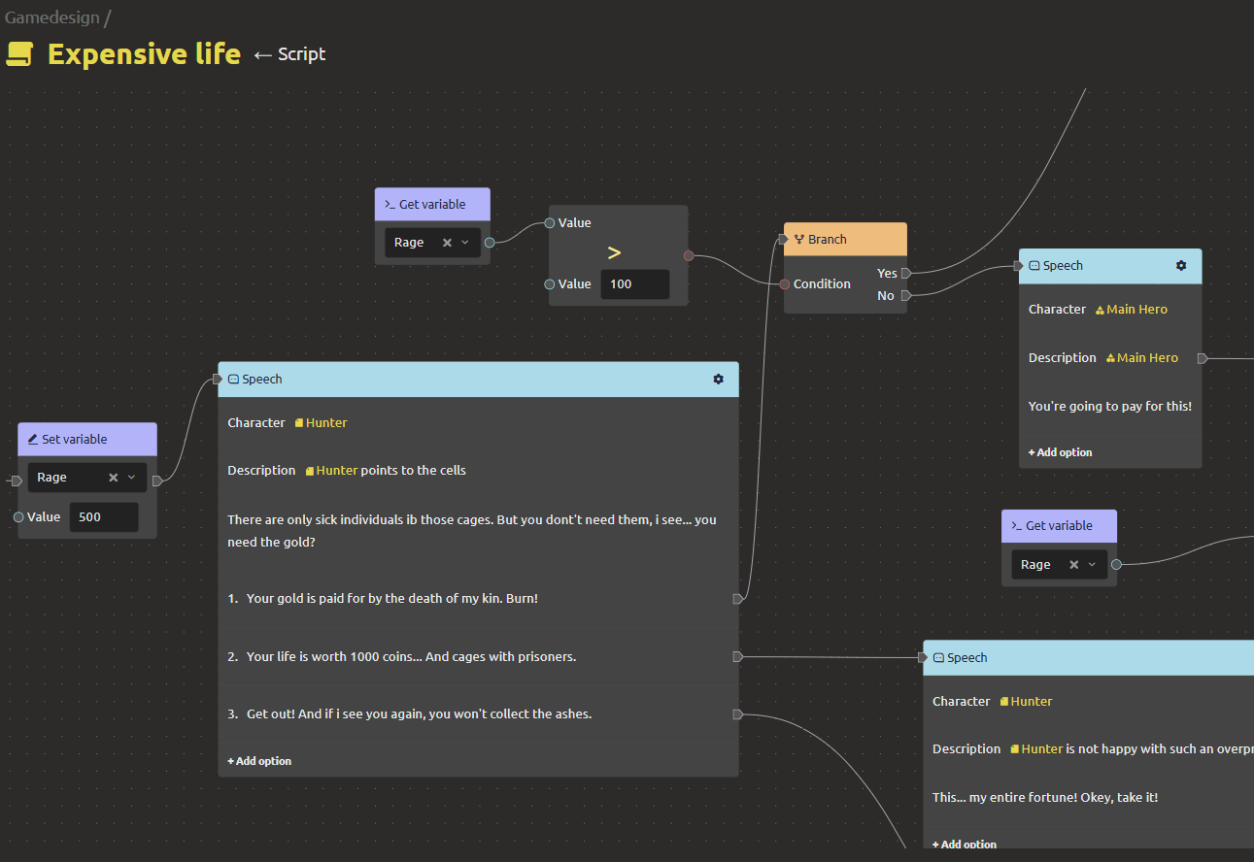Click the Set variable node's output port
The width and height of the screenshot is (1254, 862).
point(157,481)
